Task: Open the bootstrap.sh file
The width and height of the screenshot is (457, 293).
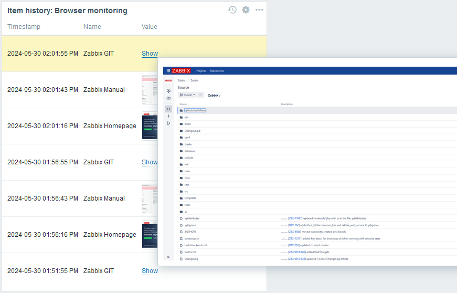Action: [192, 238]
